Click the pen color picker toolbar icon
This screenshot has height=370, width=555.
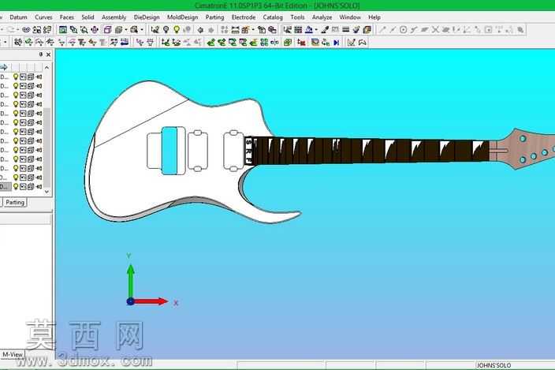click(x=325, y=30)
